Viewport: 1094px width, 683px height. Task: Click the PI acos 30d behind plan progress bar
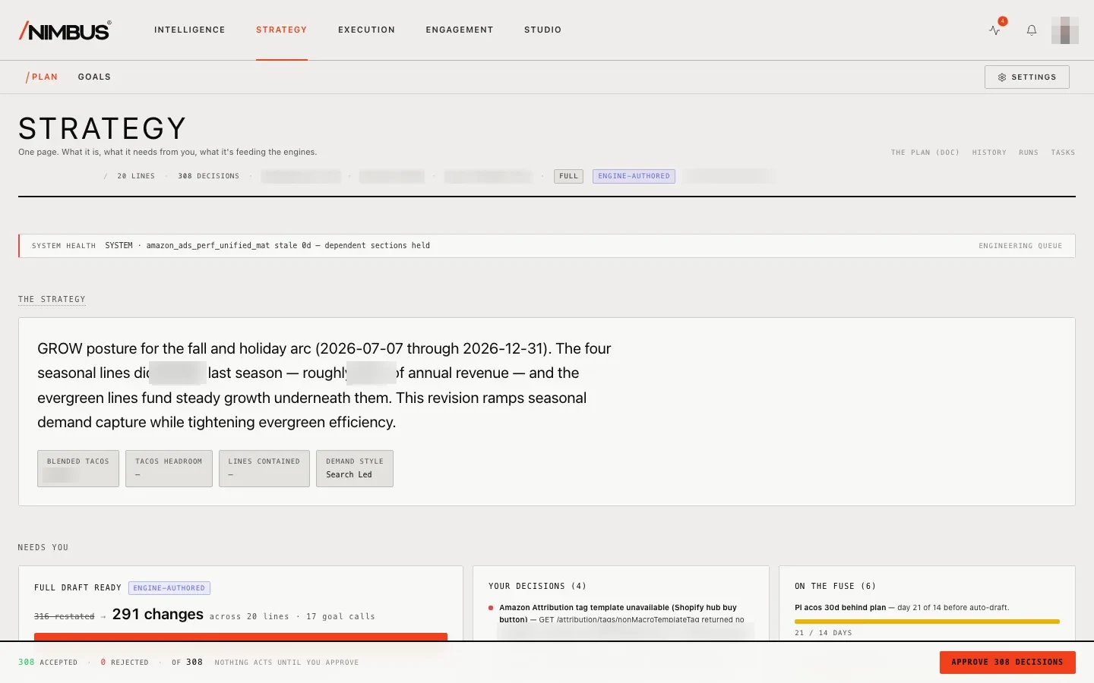click(927, 622)
